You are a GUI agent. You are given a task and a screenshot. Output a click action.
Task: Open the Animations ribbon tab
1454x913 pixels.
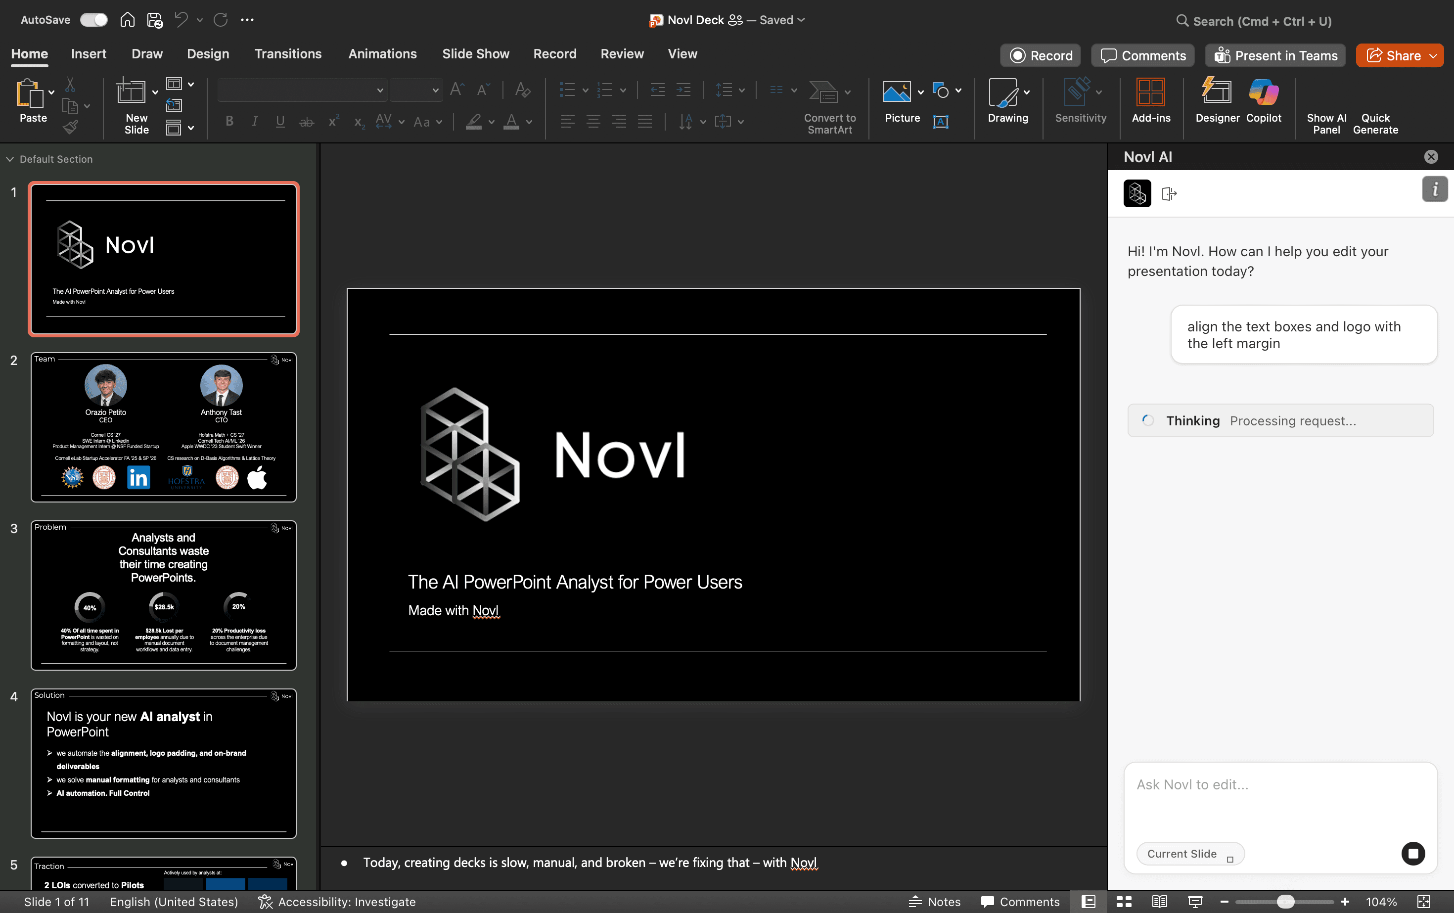382,54
